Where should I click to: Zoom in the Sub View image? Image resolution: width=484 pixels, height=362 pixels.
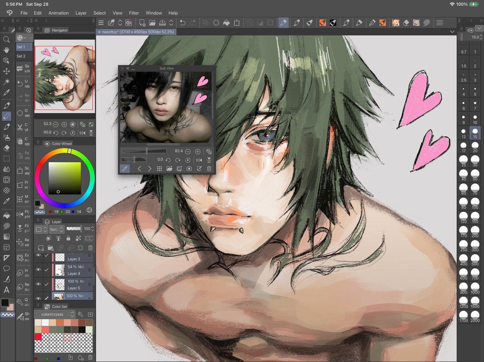coord(198,151)
